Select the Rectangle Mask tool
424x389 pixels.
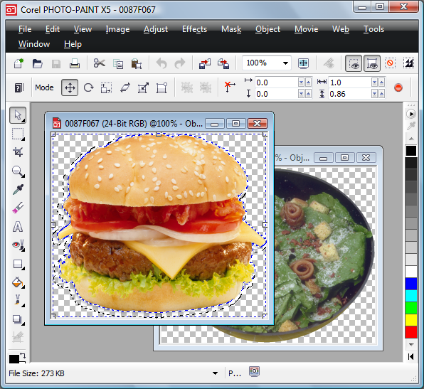point(18,134)
